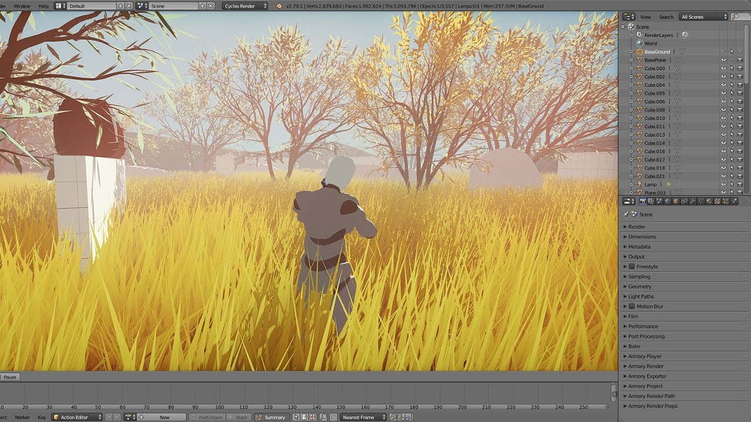
Task: Hide Cube.000 using its eye icon
Action: pyautogui.click(x=723, y=69)
